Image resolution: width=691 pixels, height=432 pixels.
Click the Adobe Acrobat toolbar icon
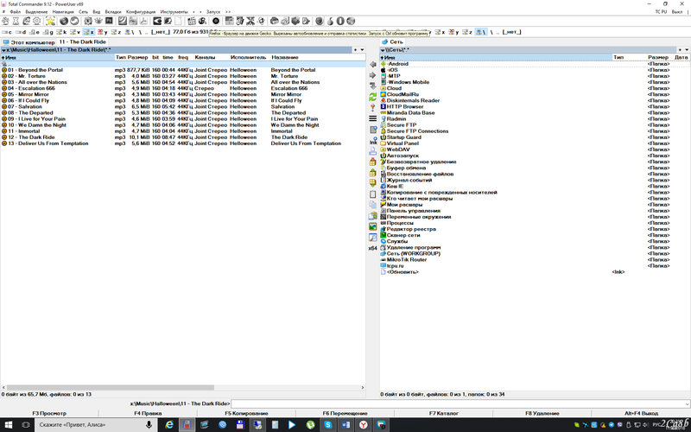coord(143,21)
